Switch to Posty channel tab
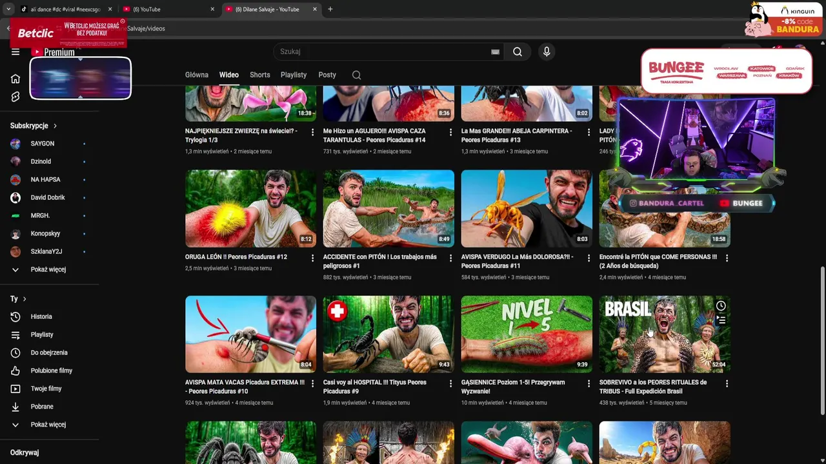 (327, 75)
